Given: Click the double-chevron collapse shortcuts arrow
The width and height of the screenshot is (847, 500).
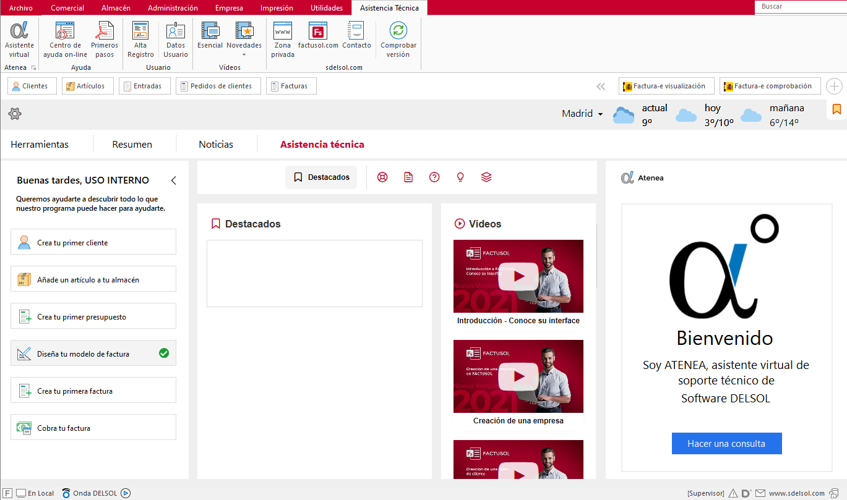Looking at the screenshot, I should click(x=601, y=87).
